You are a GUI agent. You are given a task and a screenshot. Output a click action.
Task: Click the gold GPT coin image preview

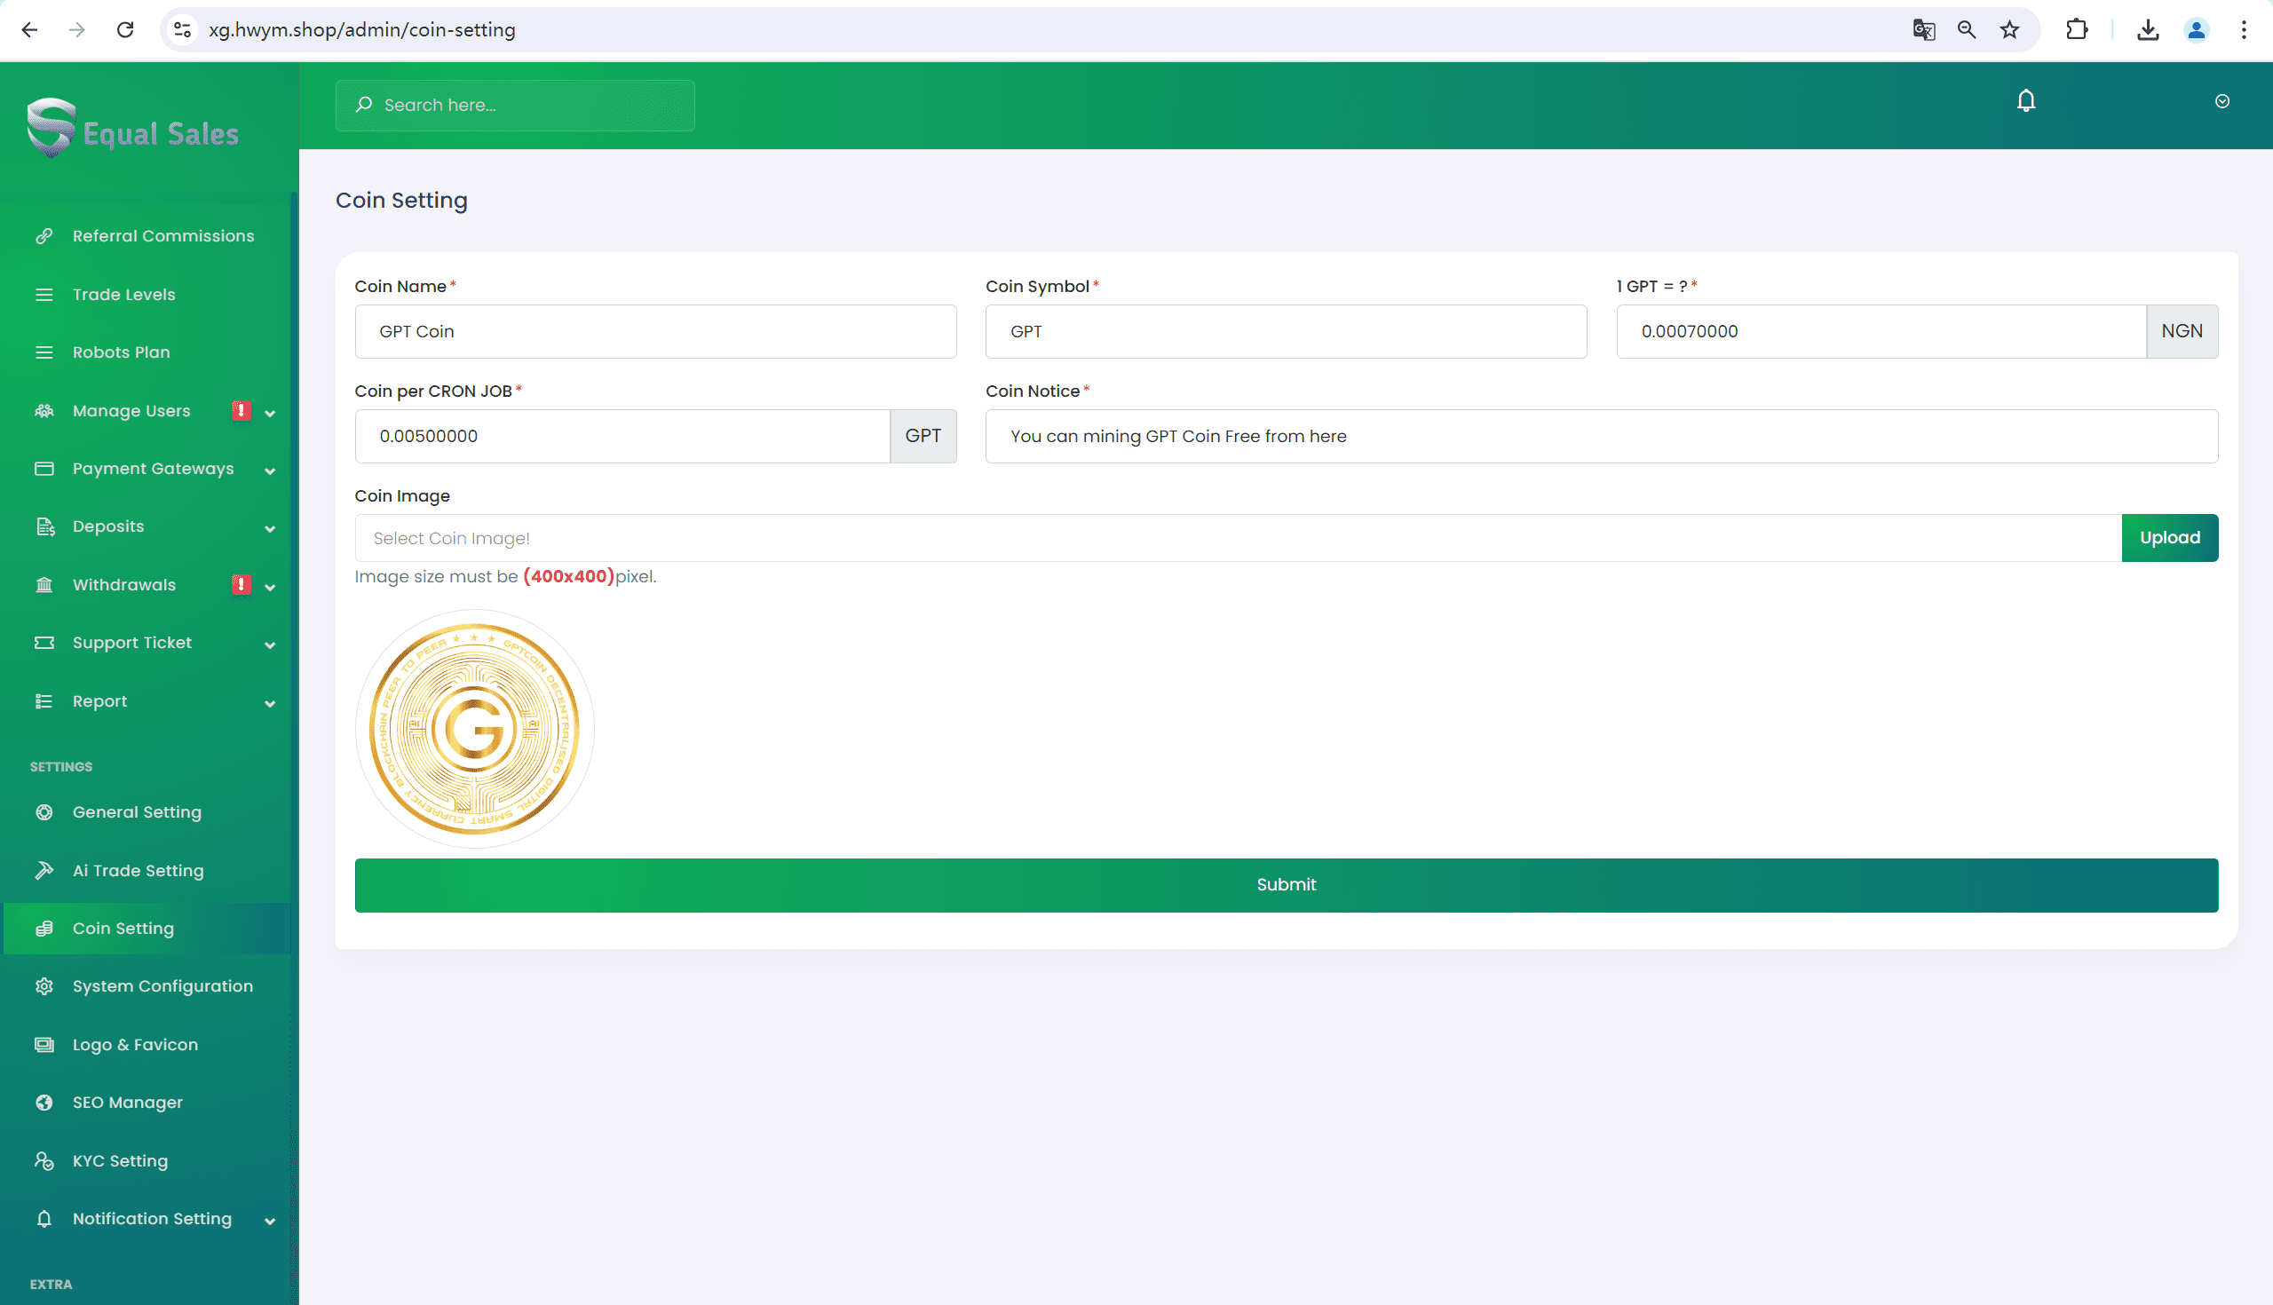(x=474, y=729)
